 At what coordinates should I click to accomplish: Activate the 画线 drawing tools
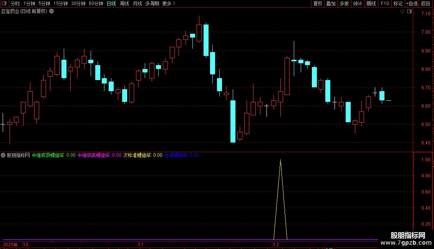pyautogui.click(x=371, y=3)
